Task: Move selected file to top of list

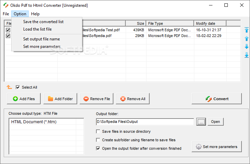Action: click(247, 30)
